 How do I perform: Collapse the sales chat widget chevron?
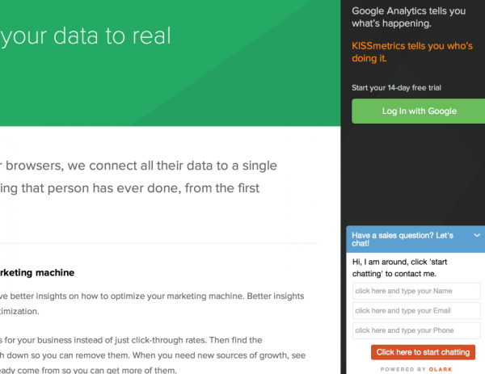[x=477, y=236]
